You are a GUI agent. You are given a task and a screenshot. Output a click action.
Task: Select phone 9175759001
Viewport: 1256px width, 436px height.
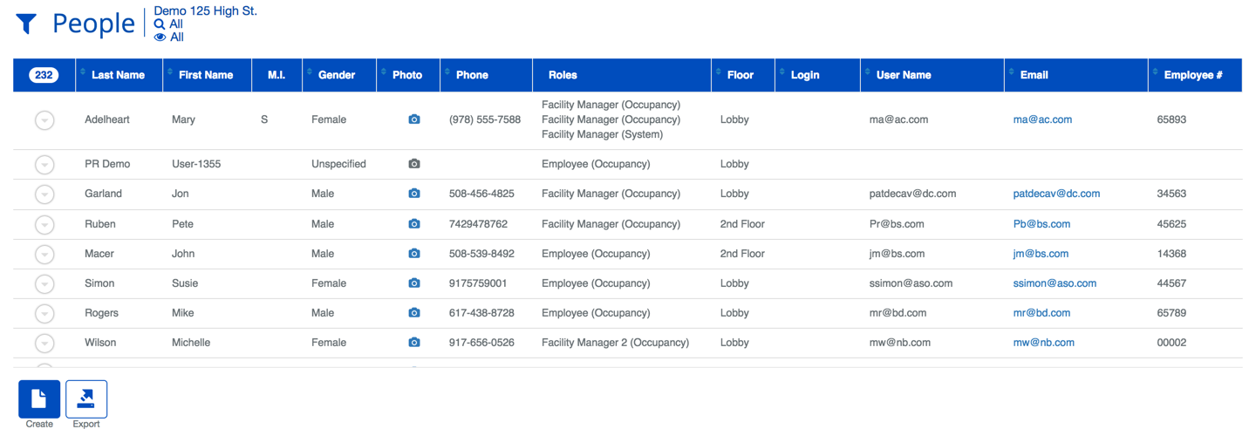coord(478,283)
